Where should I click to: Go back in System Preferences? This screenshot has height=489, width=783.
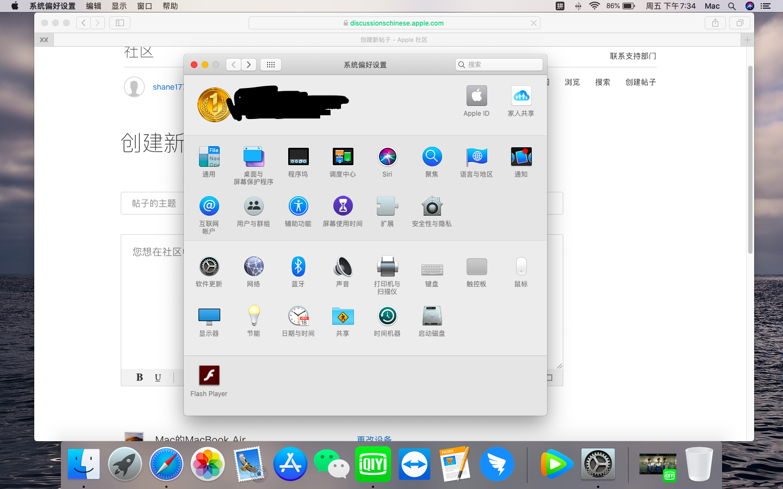[x=234, y=65]
